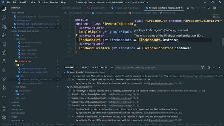Open note_failure.dart in explorer tree
This screenshot has width=224, height=126.
29,50
